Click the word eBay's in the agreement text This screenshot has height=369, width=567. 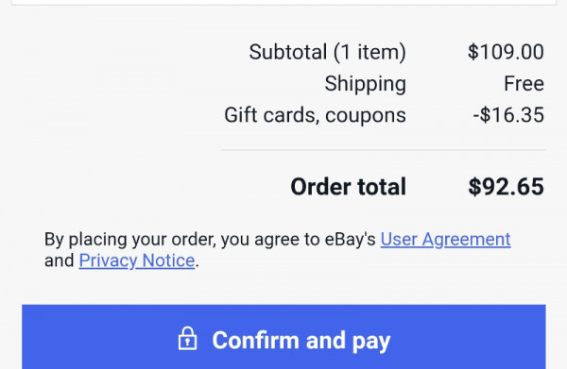350,240
